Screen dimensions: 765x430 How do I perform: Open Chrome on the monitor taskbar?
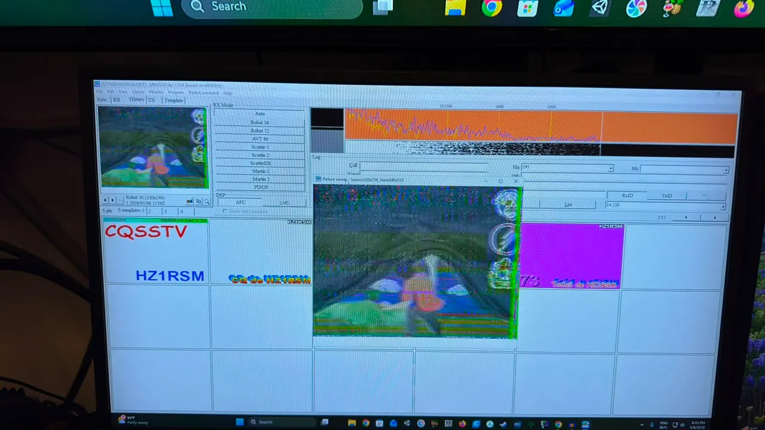click(366, 423)
